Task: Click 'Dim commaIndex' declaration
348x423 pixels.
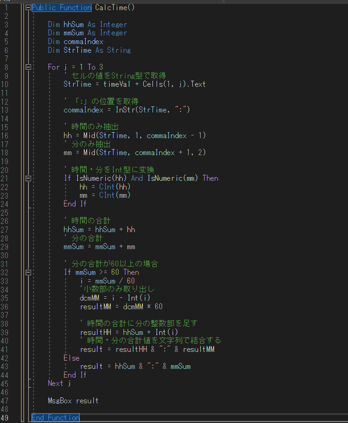Action: 76,42
